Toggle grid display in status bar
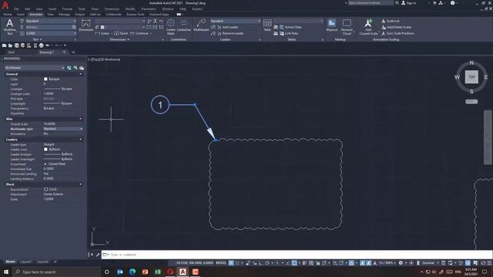This screenshot has height=277, width=493. [231, 263]
